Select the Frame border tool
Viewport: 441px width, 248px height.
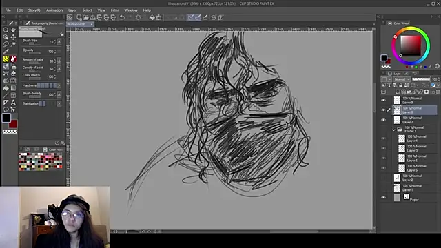(13, 95)
